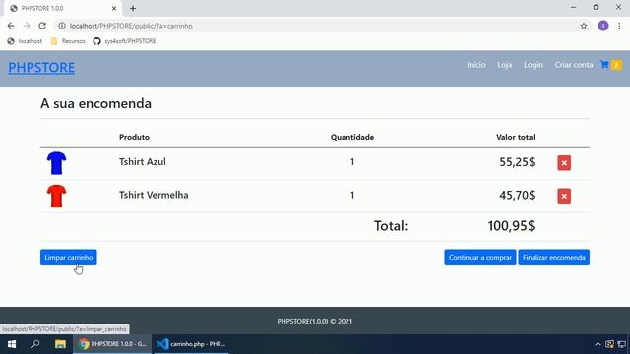Click the 55,25$ price value
630x354 pixels.
(517, 162)
